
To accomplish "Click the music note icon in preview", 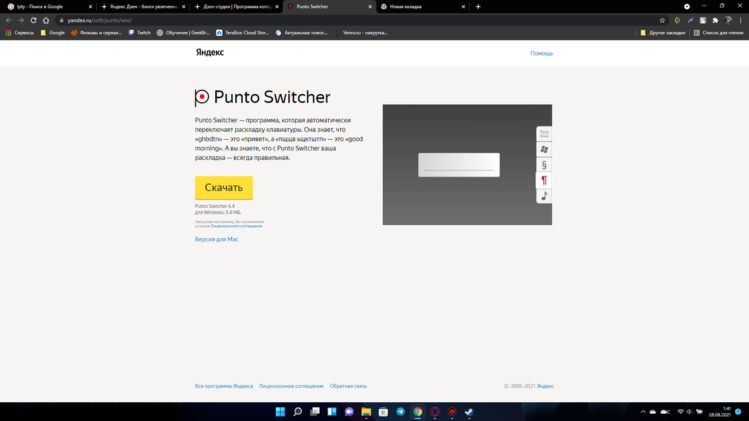I will point(544,196).
